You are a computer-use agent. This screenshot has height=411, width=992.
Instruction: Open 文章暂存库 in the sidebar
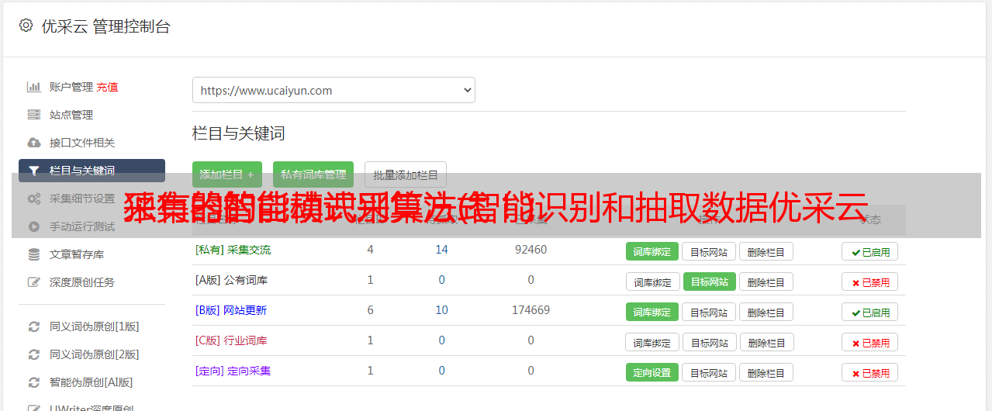[x=77, y=254]
